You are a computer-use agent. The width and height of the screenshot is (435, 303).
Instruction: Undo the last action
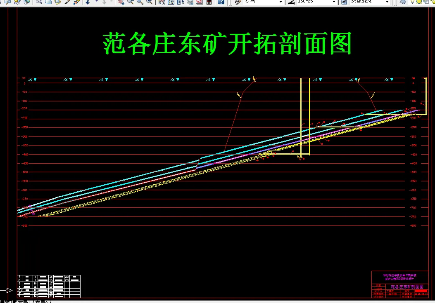point(88,2)
